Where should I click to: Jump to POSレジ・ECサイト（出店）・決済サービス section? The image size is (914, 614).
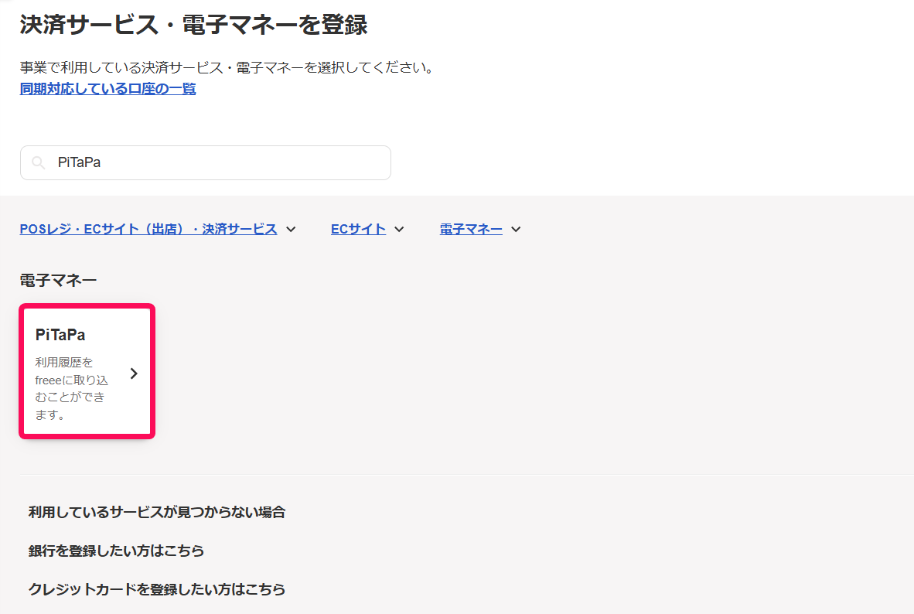[x=148, y=229]
